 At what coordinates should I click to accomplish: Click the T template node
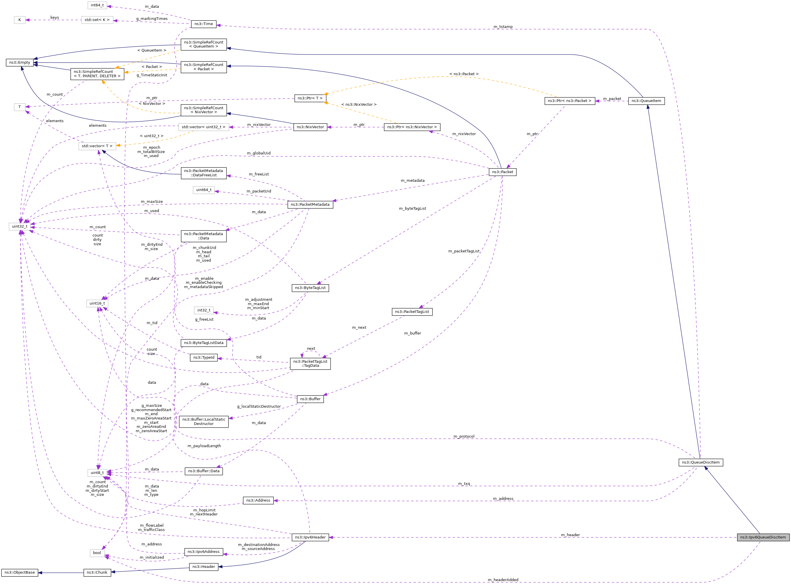(19, 107)
